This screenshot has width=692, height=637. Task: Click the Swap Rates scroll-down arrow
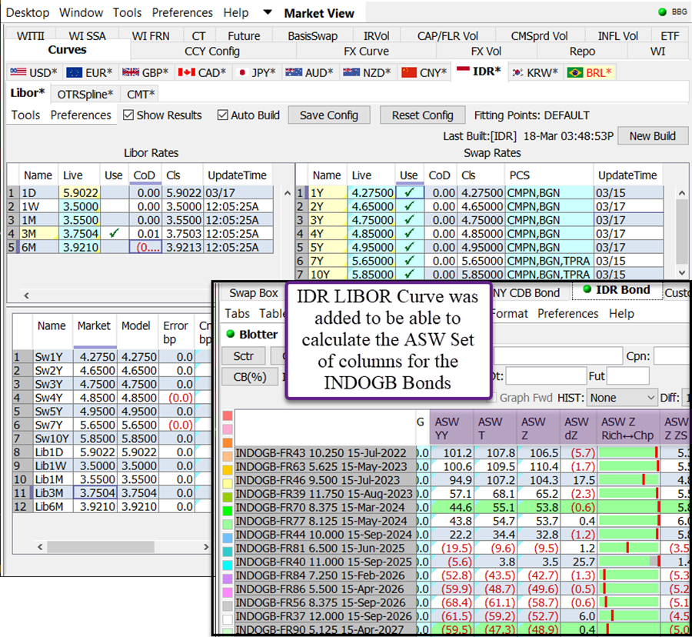pos(682,273)
